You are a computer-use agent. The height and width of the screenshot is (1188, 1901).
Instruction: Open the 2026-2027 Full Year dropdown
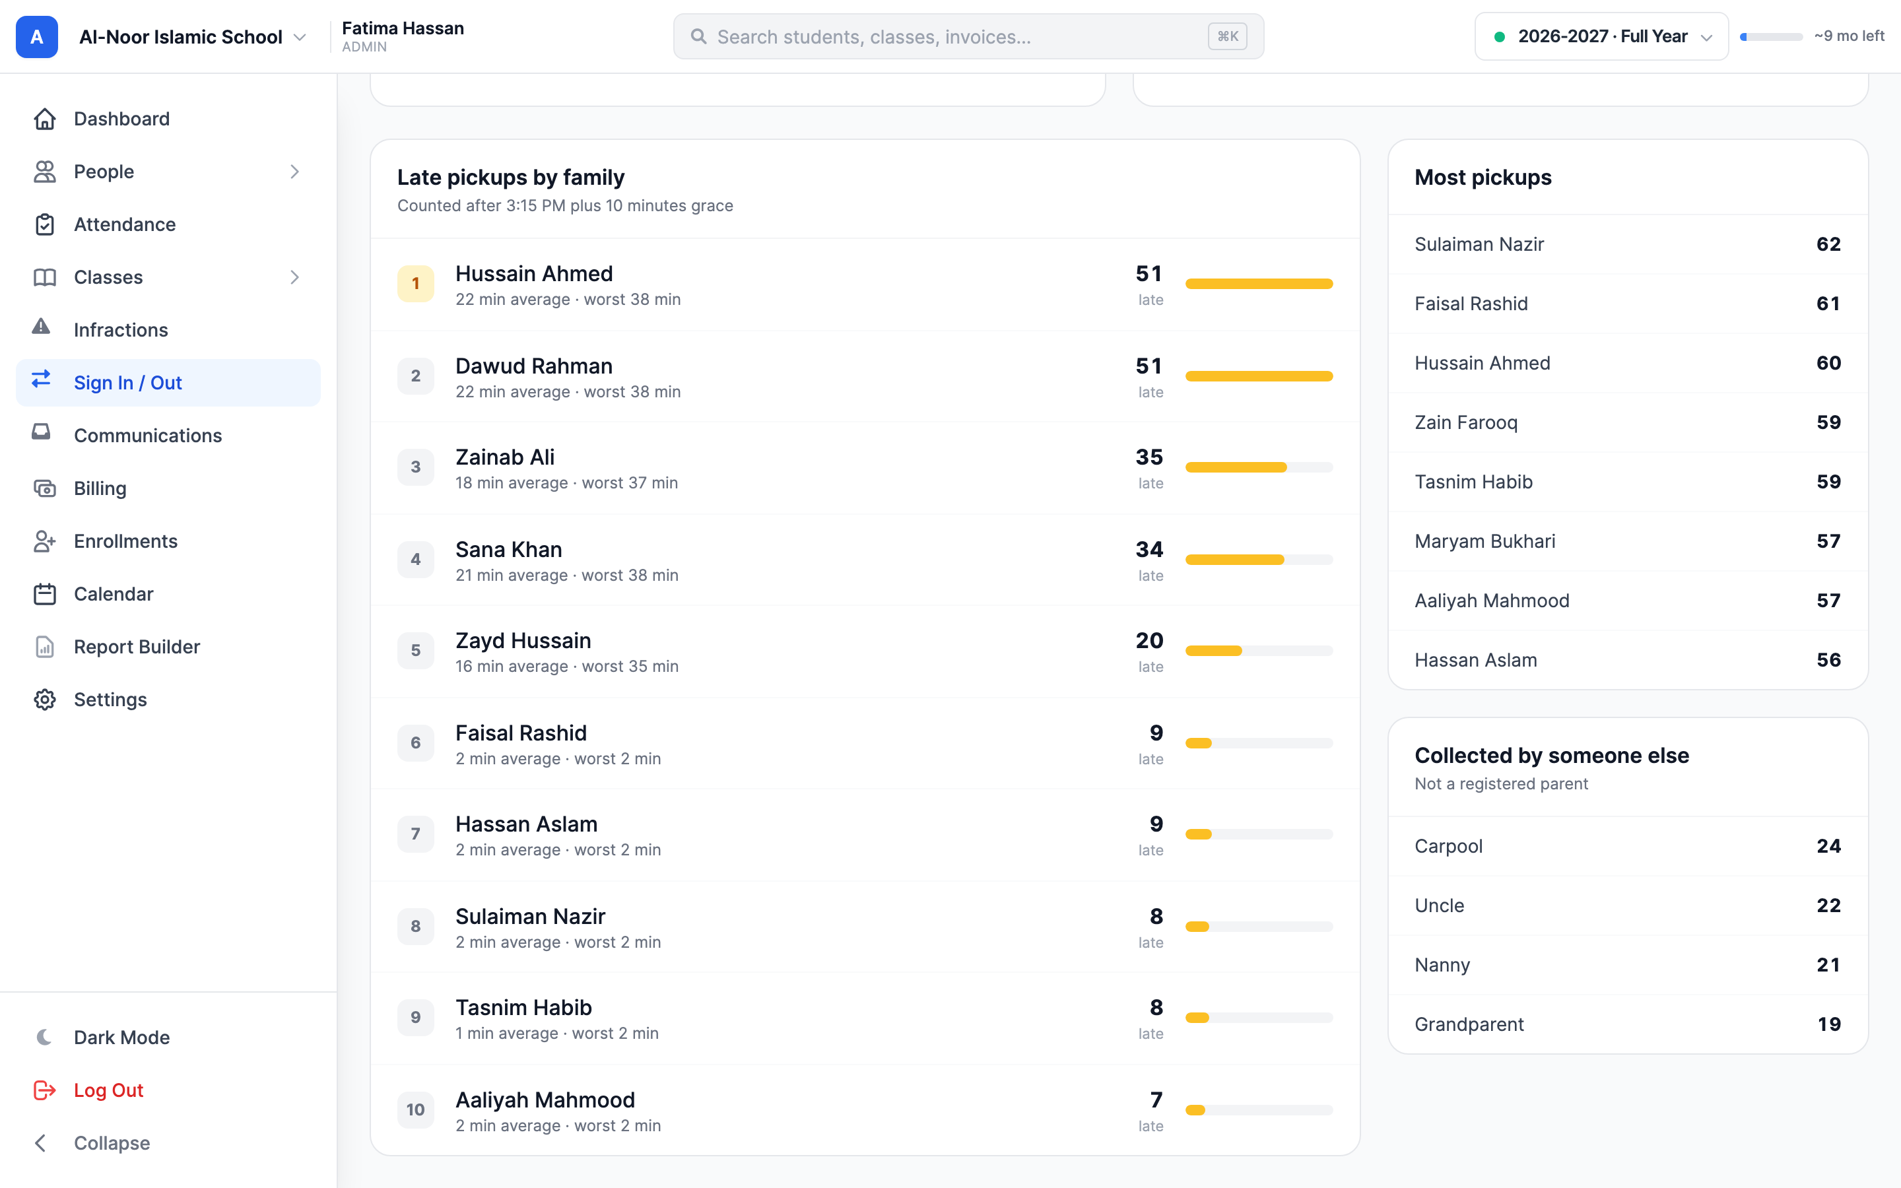[x=1601, y=36]
